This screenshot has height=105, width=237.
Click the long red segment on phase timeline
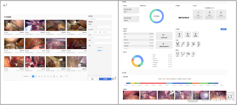point(153,83)
